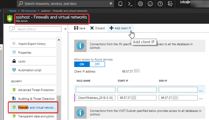209x120 pixels.
Task: Click the sidebar scrollbar up arrow
Action: (x=59, y=40)
